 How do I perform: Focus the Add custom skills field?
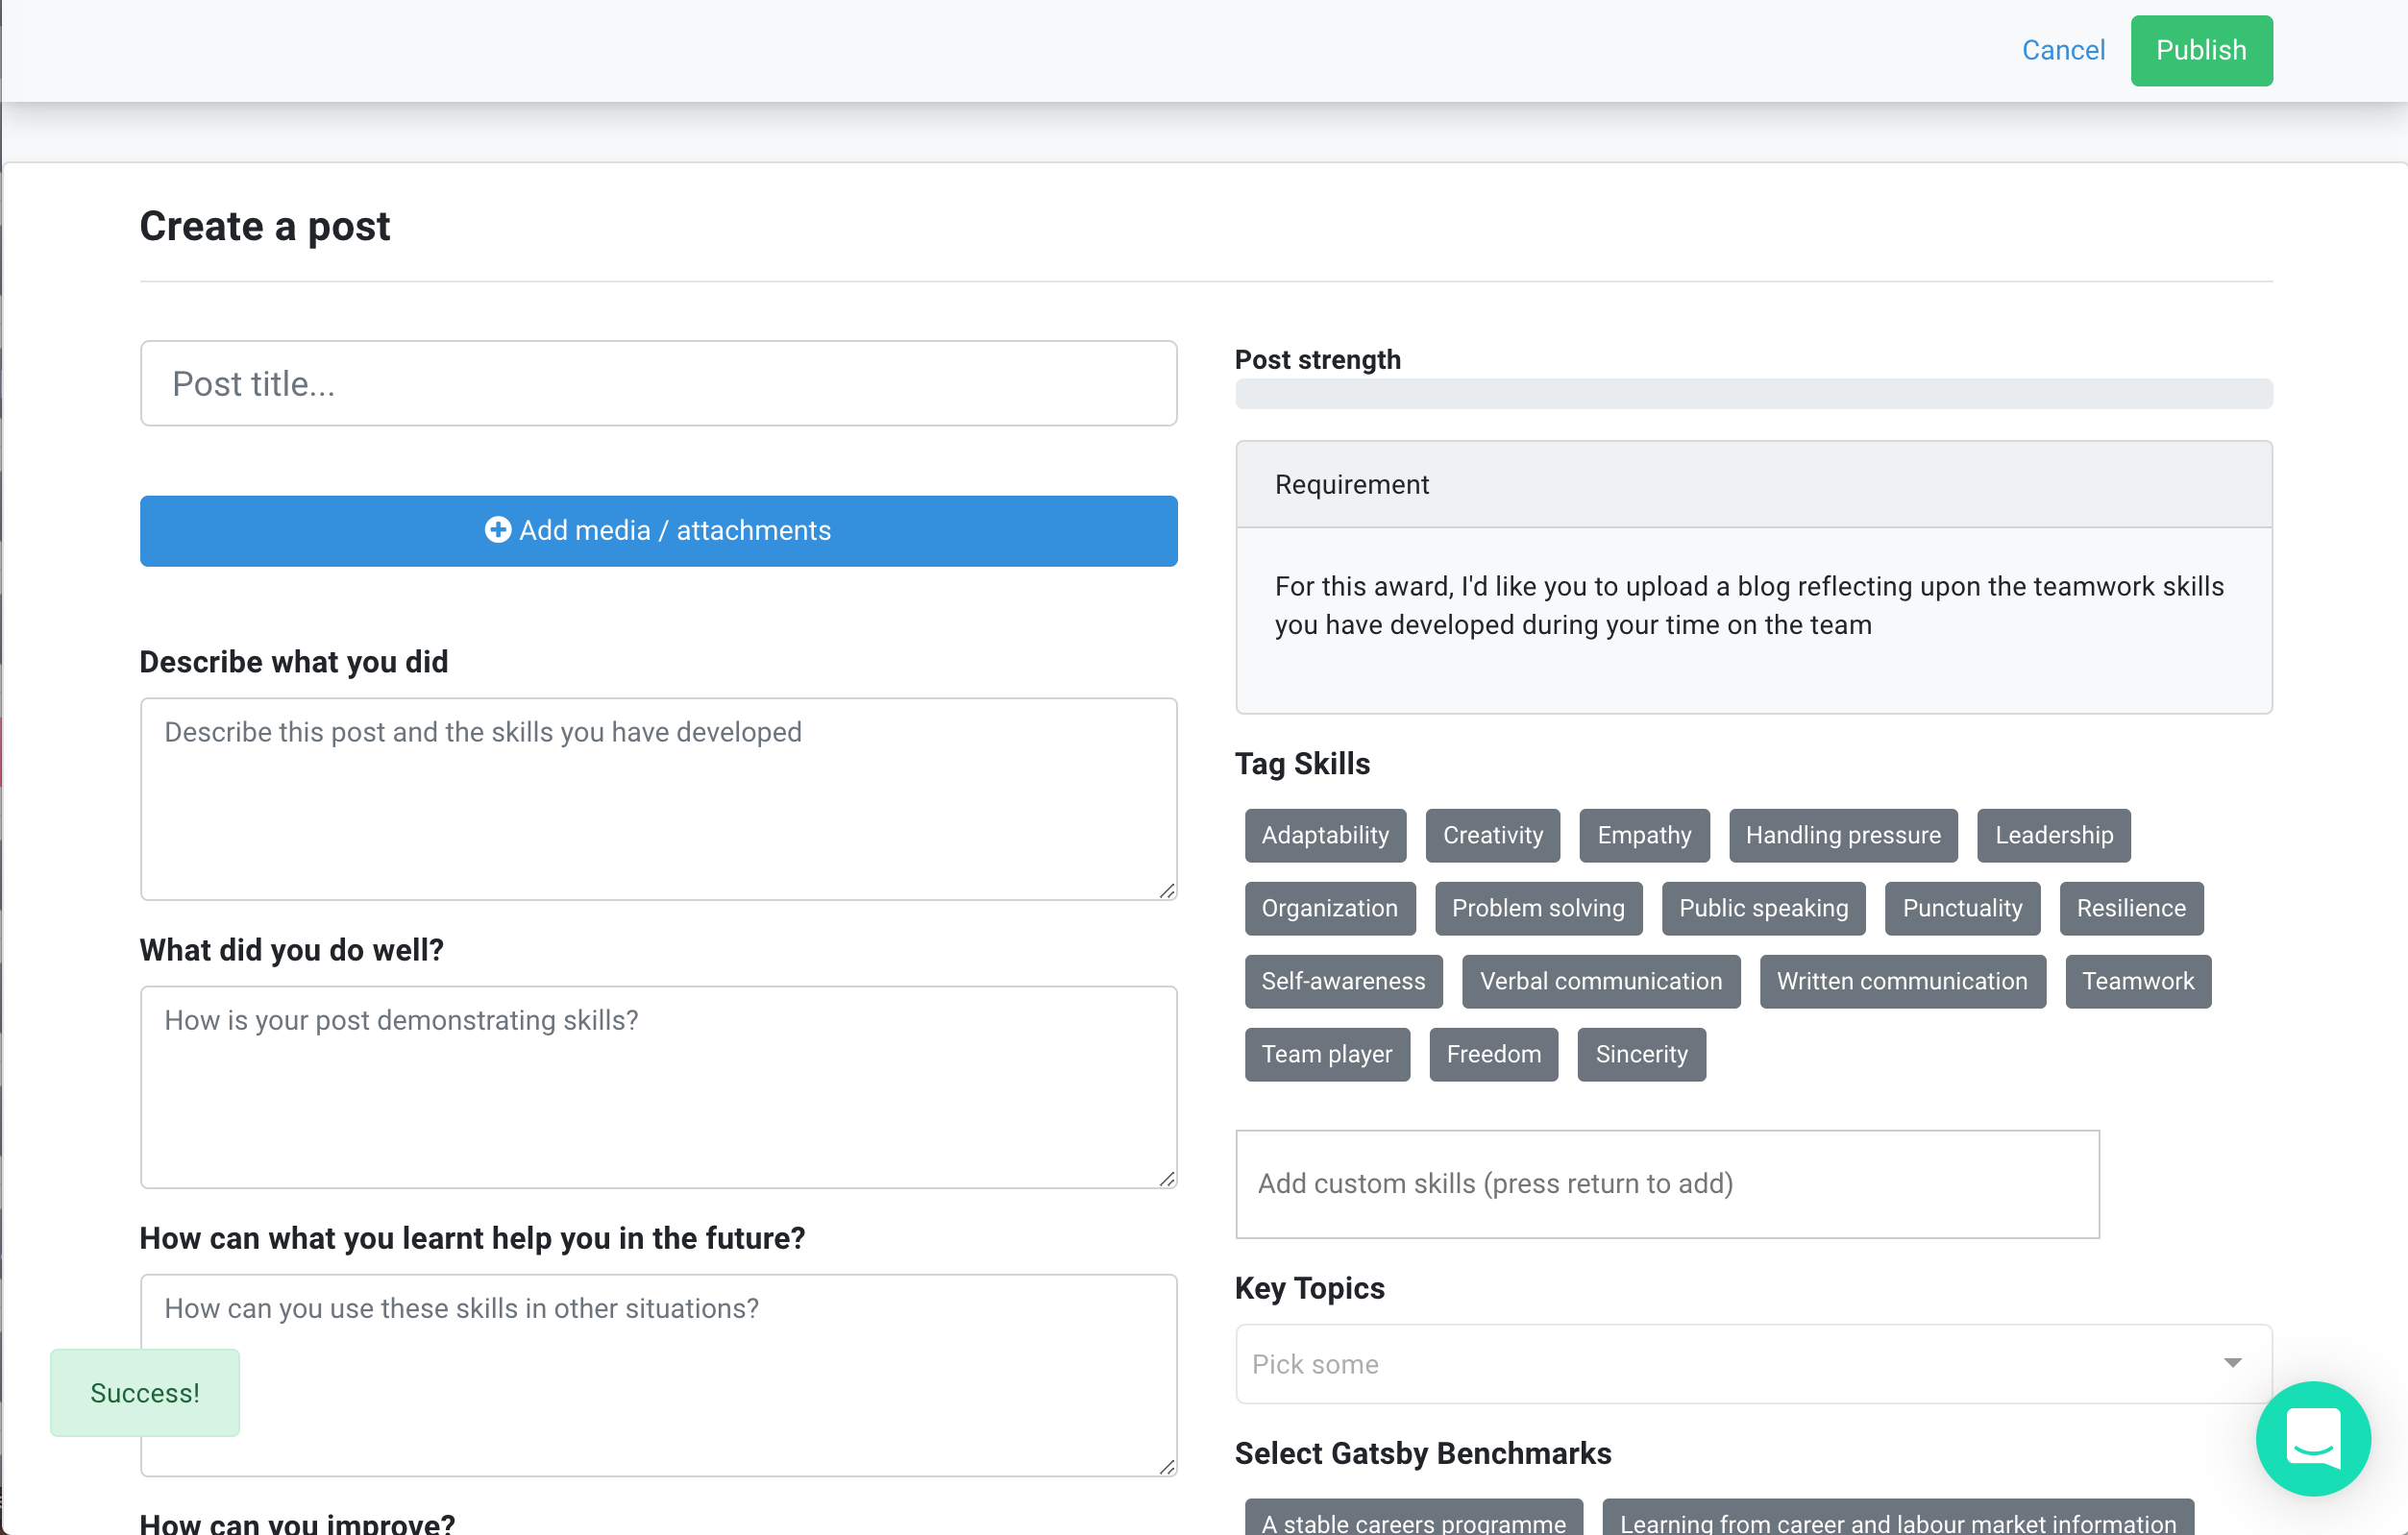tap(1667, 1183)
